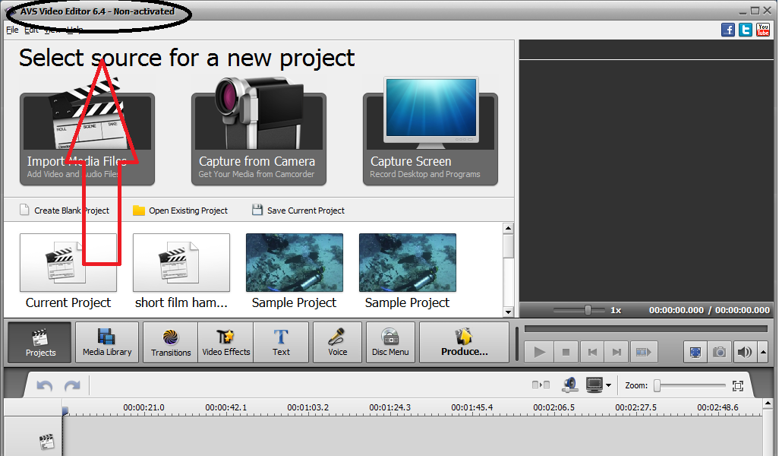Click the Produce... button

465,343
